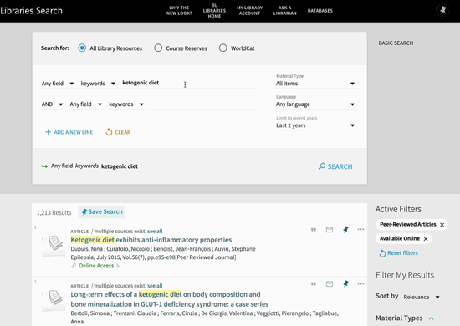Collapse Material Types filter section

pyautogui.click(x=432, y=318)
